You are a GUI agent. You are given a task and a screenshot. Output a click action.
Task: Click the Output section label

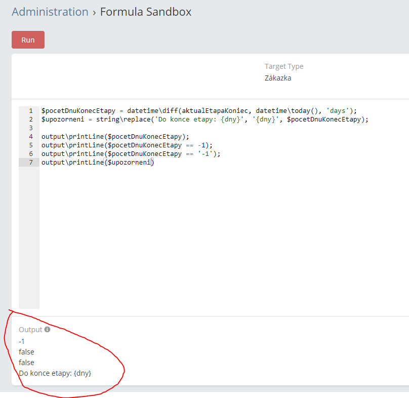coord(30,330)
